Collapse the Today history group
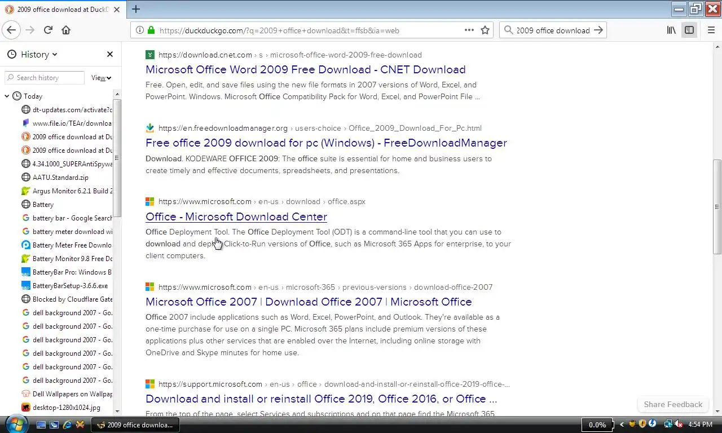Image resolution: width=722 pixels, height=433 pixels. [x=7, y=96]
